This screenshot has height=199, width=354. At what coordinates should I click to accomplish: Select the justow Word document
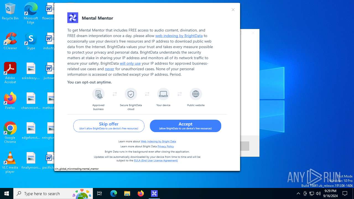[49, 71]
